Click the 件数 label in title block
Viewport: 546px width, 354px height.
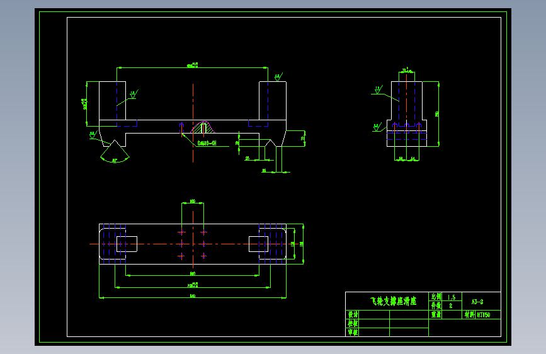(x=436, y=305)
